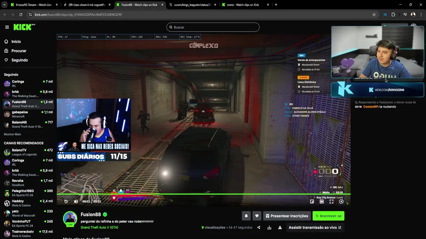This screenshot has height=239, width=426.
Task: Open tab search dropdown arrow
Action: tap(4, 5)
